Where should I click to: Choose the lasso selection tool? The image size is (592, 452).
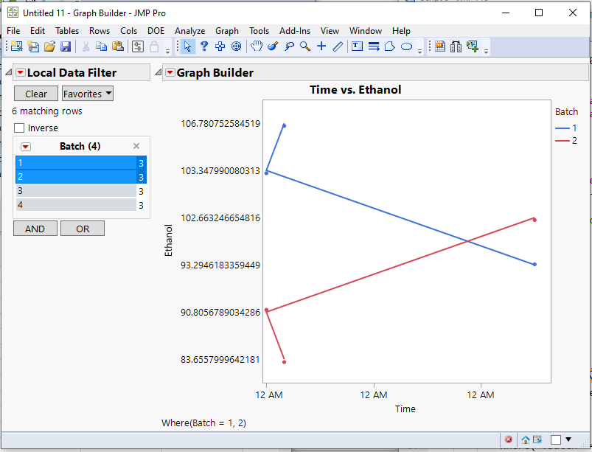click(x=290, y=46)
